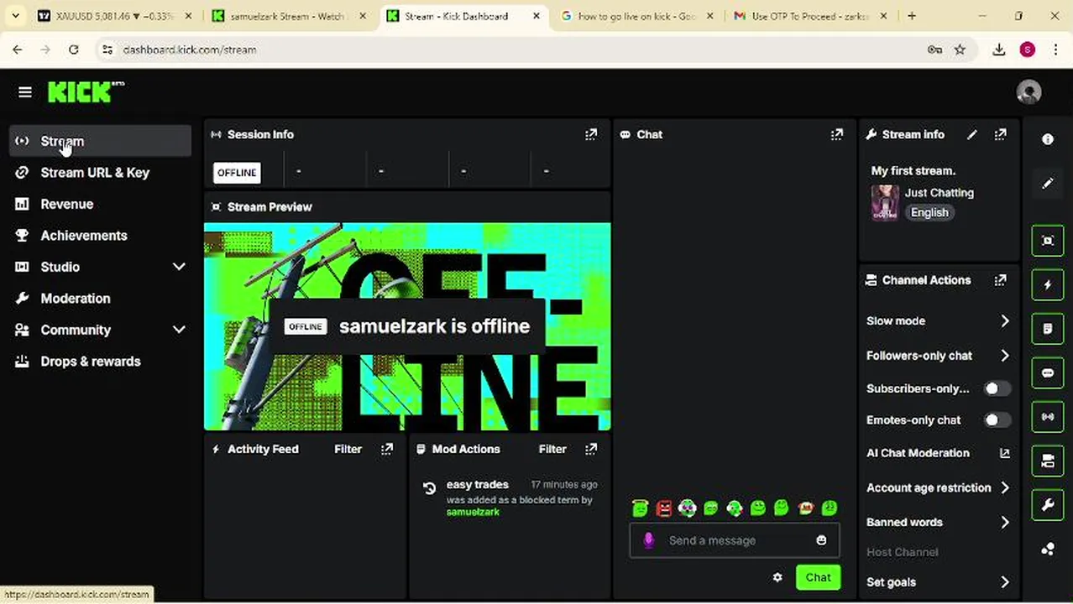Screen dimensions: 1073x604
Task: Click the browser address bar URL
Action: coord(190,50)
